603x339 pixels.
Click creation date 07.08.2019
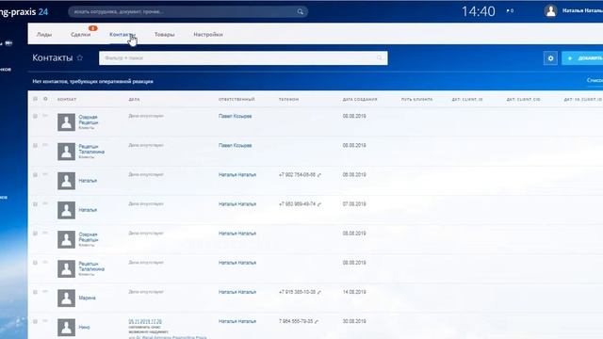point(354,204)
